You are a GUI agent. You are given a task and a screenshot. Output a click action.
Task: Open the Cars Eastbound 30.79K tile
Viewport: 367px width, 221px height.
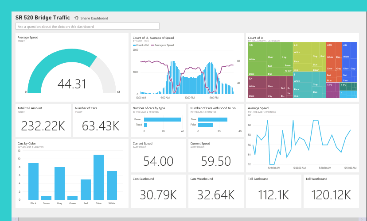[158, 191]
